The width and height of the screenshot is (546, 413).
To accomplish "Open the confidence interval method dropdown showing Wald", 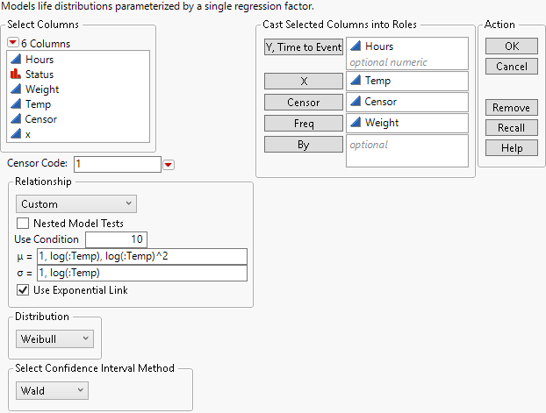I will pyautogui.click(x=52, y=390).
